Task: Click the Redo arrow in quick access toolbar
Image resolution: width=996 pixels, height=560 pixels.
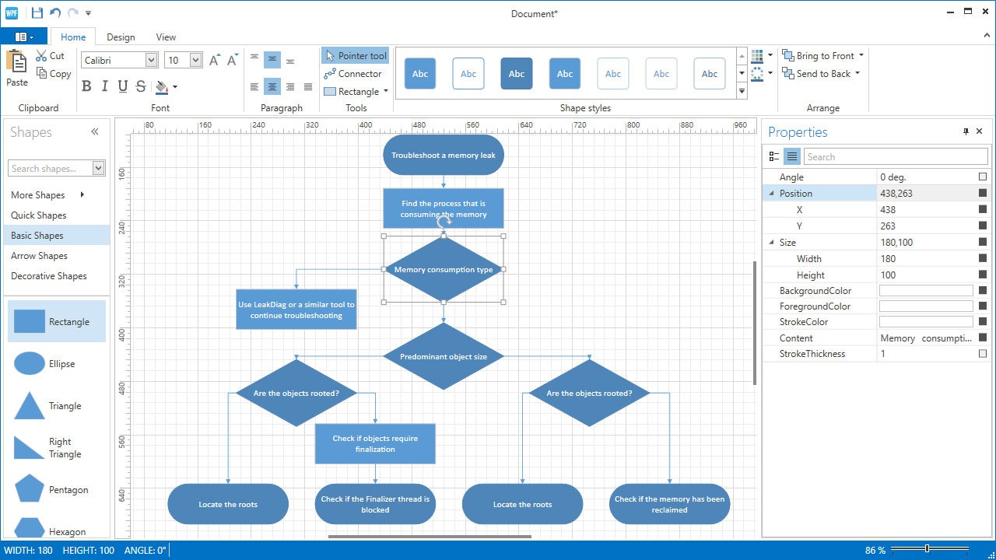Action: point(73,12)
